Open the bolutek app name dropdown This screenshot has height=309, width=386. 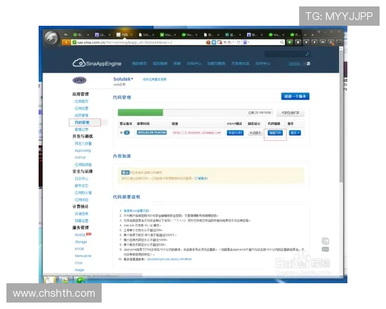123,79
